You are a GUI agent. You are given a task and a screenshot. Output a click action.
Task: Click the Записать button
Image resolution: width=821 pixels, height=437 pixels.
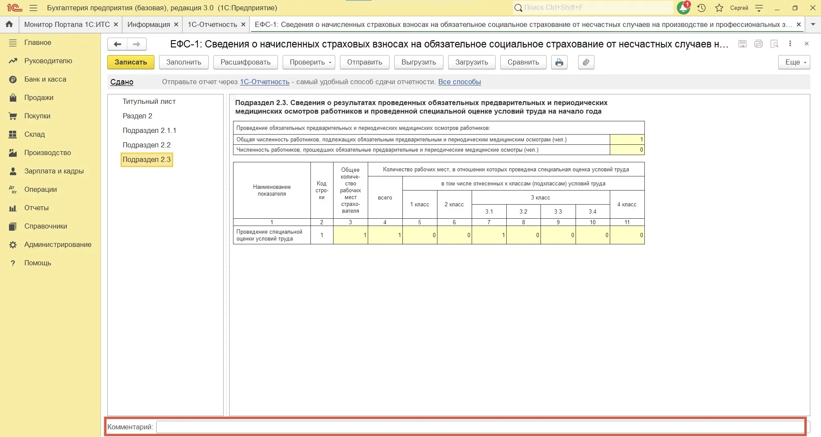(x=131, y=62)
